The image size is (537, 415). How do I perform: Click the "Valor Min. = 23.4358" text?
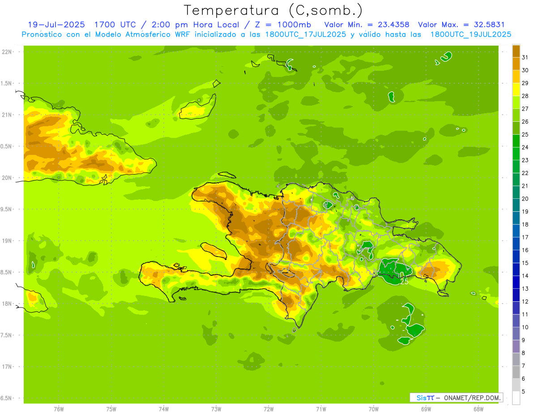coord(367,25)
